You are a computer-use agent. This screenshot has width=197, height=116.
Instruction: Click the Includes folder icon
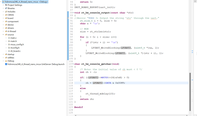pyautogui.click(x=6, y=12)
